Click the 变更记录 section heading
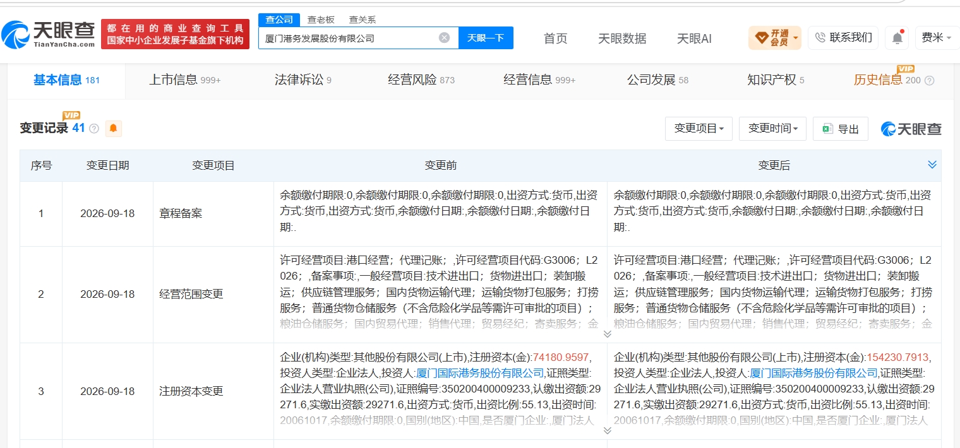 coord(44,128)
